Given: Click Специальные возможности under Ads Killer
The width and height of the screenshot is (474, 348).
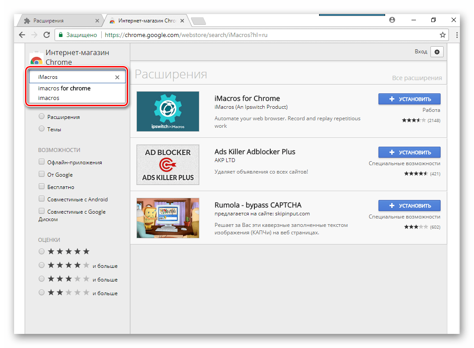Looking at the screenshot, I should pos(404,163).
